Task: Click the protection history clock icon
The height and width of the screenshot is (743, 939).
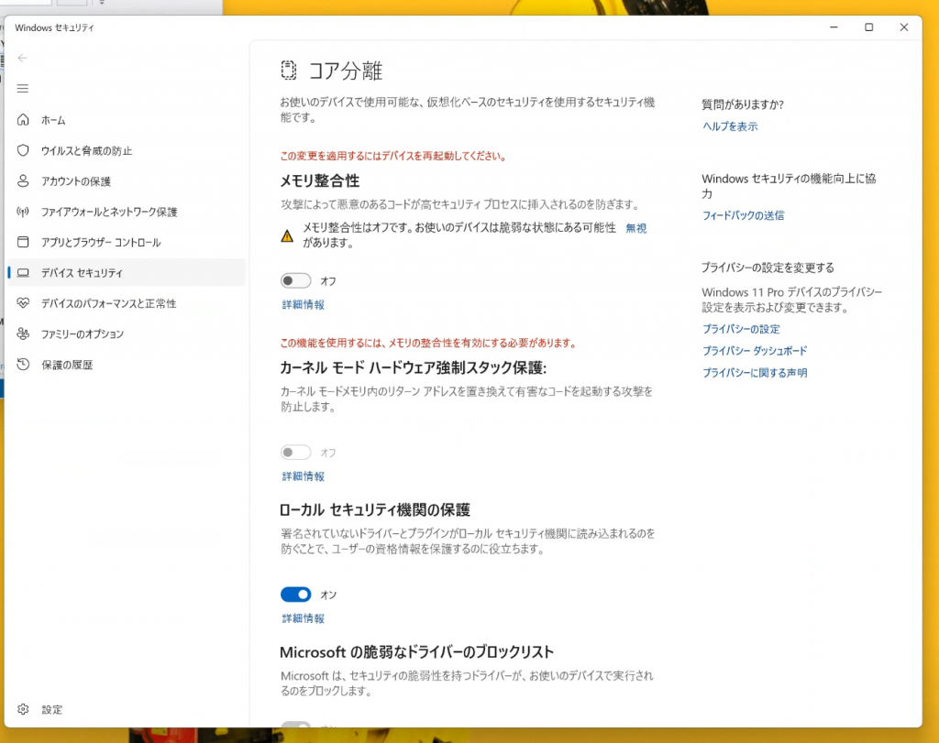Action: click(23, 365)
